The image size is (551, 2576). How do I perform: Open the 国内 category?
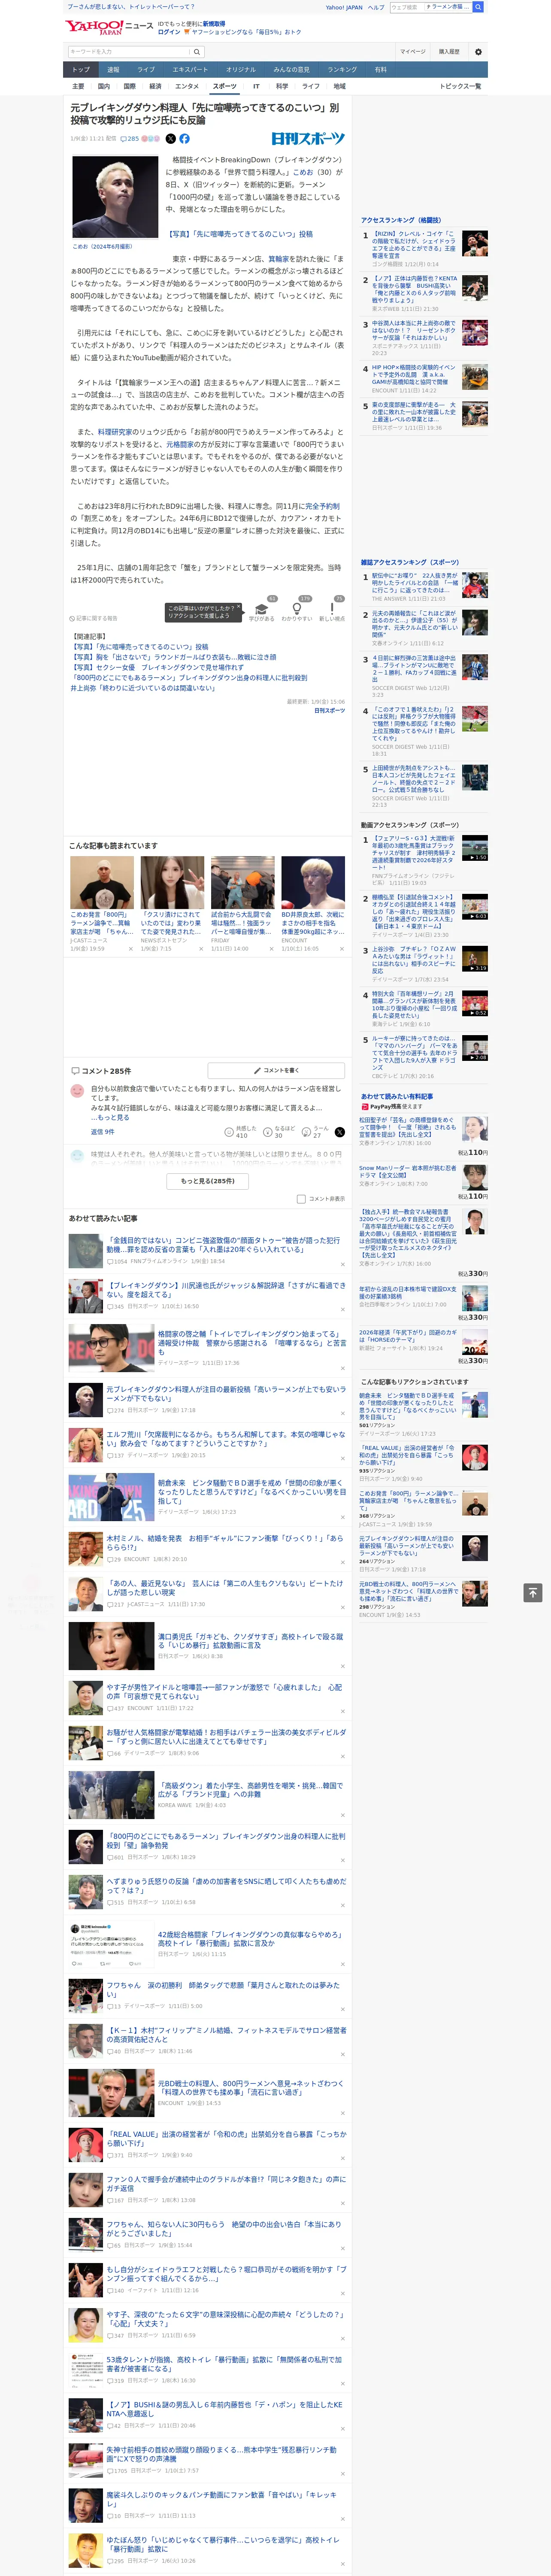click(104, 87)
